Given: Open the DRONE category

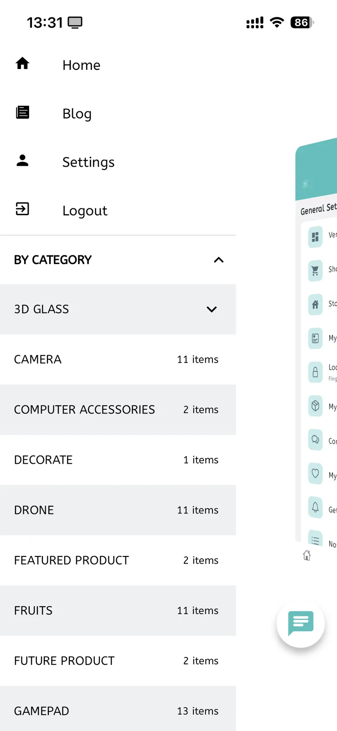Looking at the screenshot, I should click(x=118, y=510).
